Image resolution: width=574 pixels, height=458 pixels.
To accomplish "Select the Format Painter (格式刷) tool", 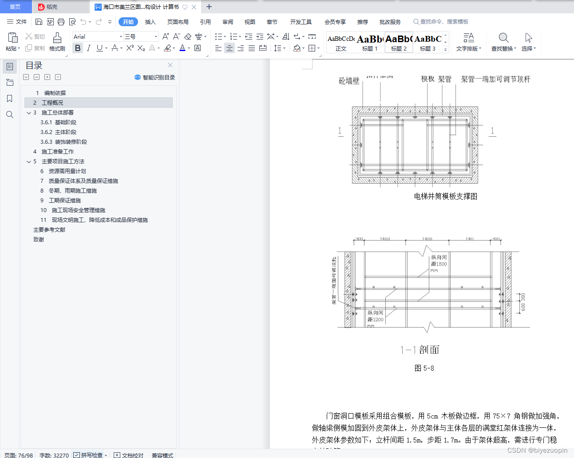I will coord(57,42).
